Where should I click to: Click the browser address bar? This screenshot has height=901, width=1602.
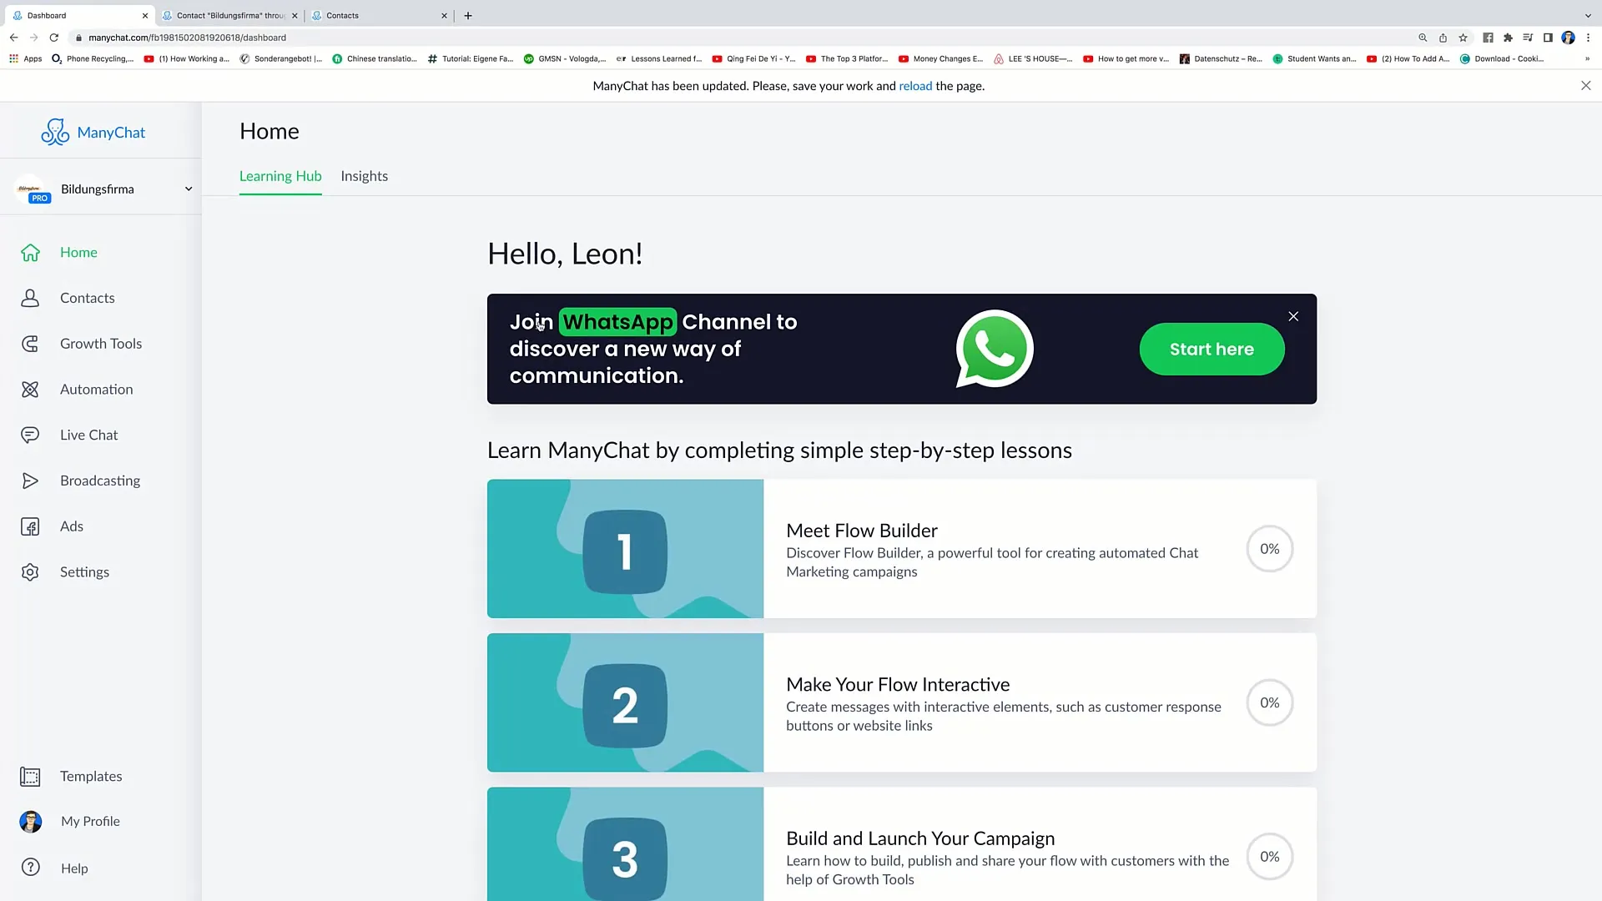click(743, 38)
